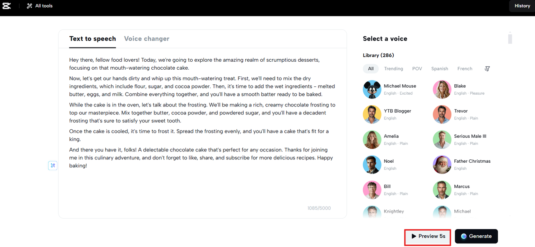The width and height of the screenshot is (535, 247).
Task: Open the voice filter funnel icon
Action: 487,69
